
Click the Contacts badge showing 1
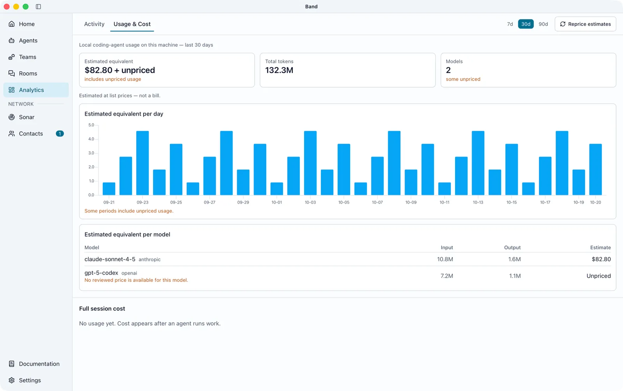tap(60, 134)
